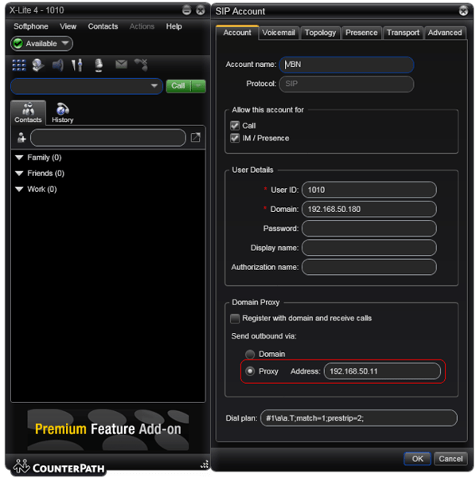
Task: Open voicemail envelope icon
Action: tap(121, 64)
